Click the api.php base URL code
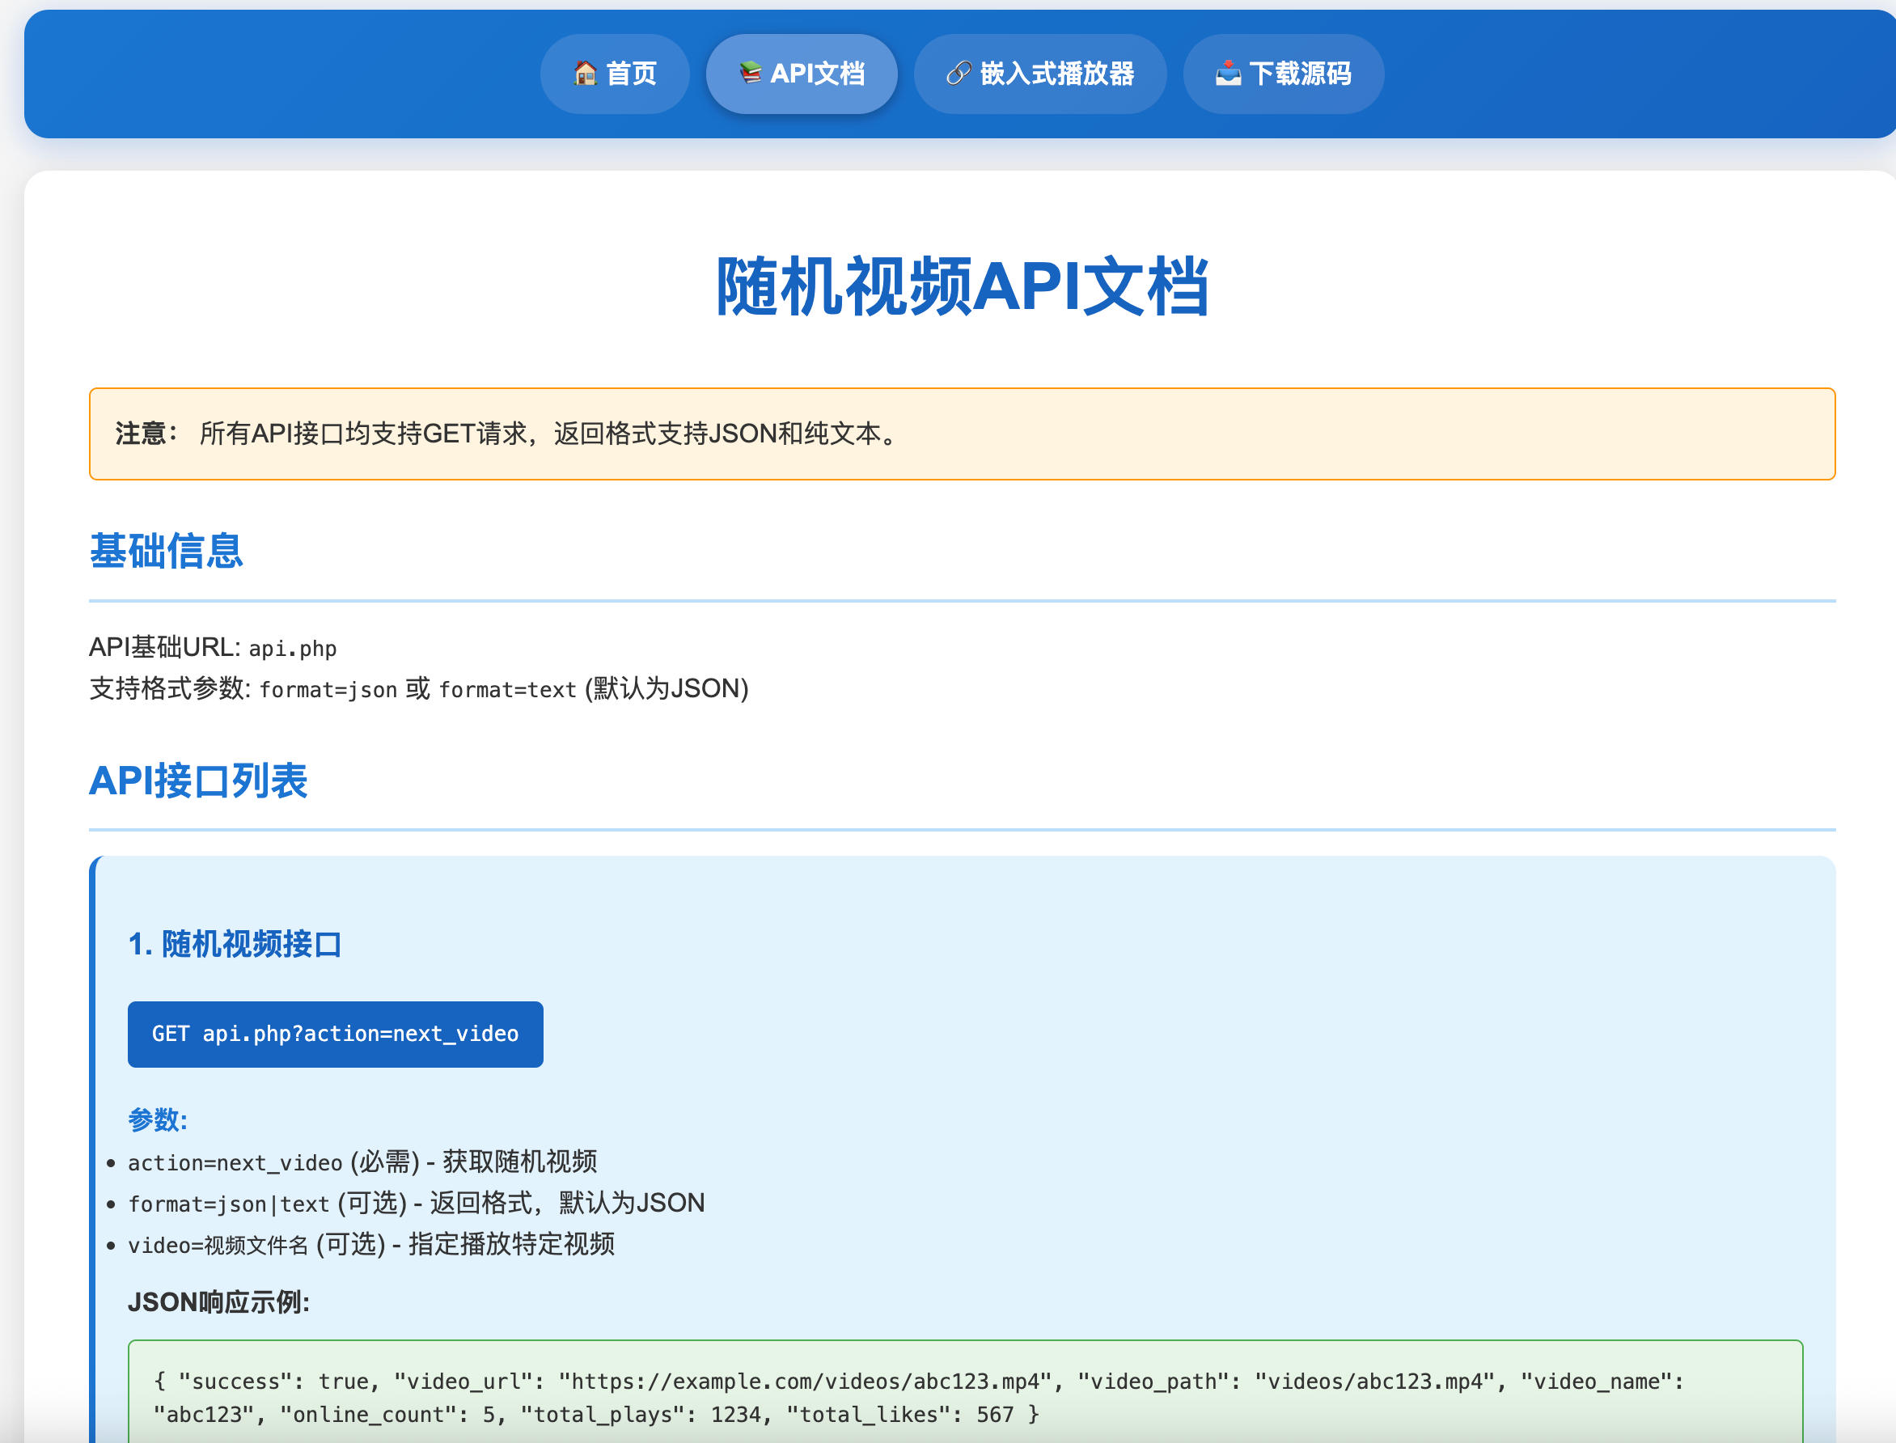This screenshot has width=1896, height=1443. coord(293,649)
